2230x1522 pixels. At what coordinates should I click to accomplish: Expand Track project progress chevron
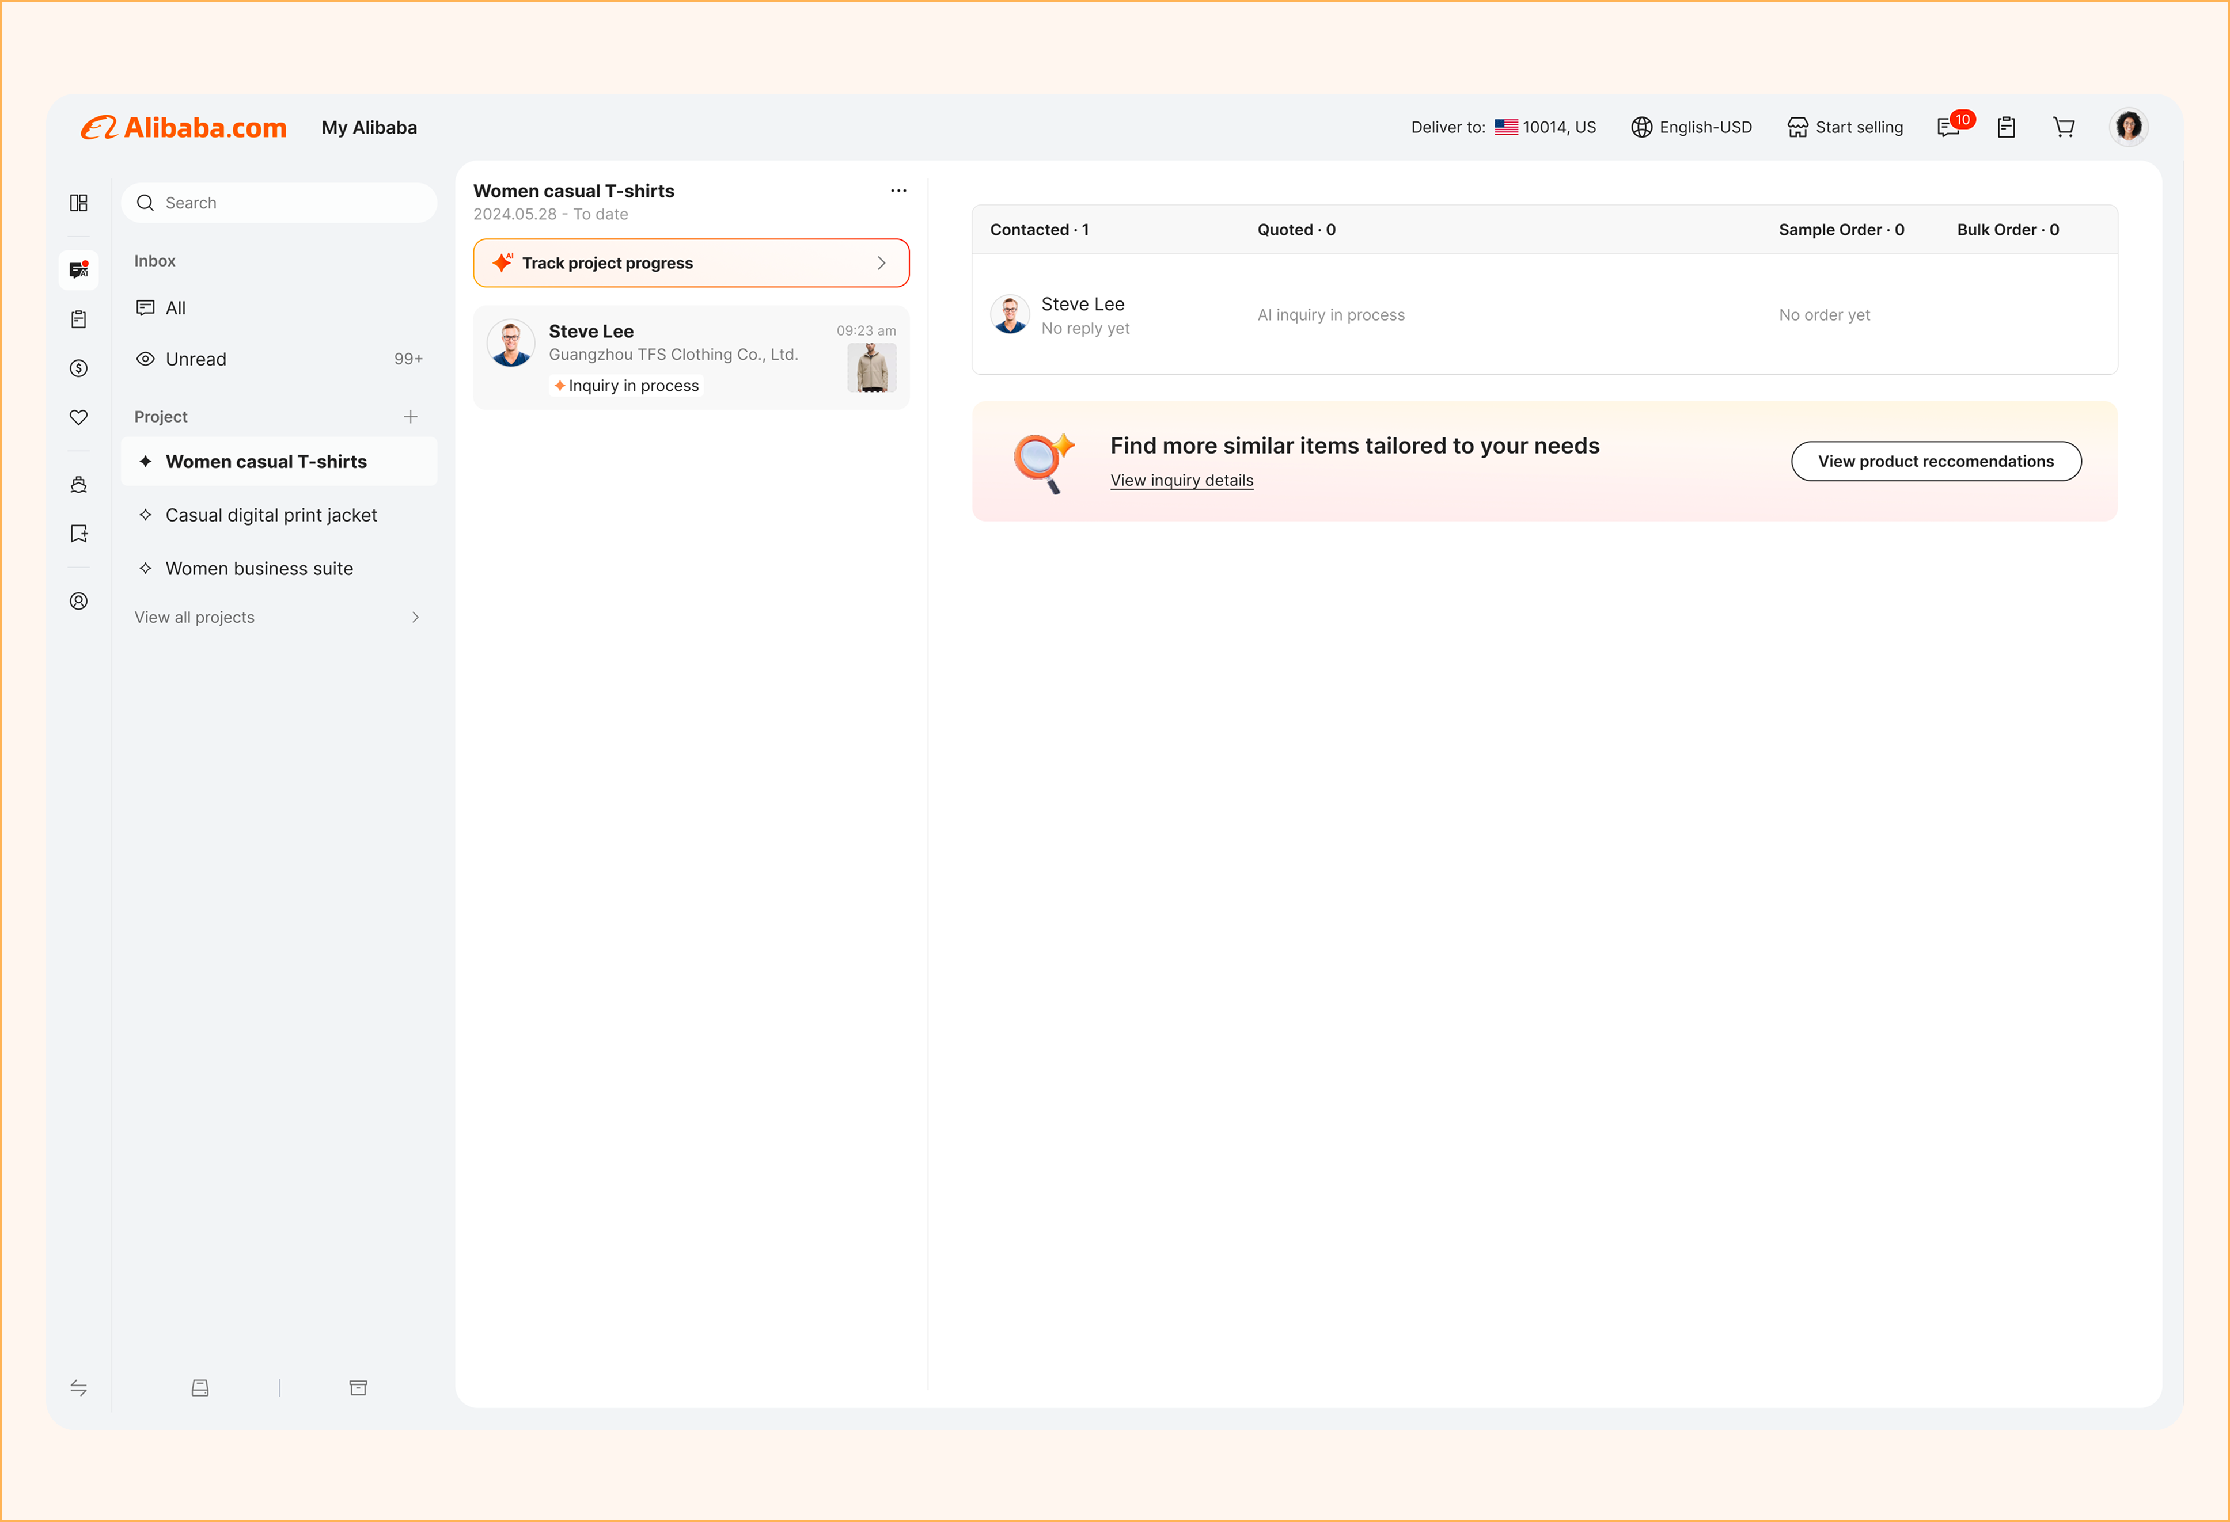[x=881, y=262]
